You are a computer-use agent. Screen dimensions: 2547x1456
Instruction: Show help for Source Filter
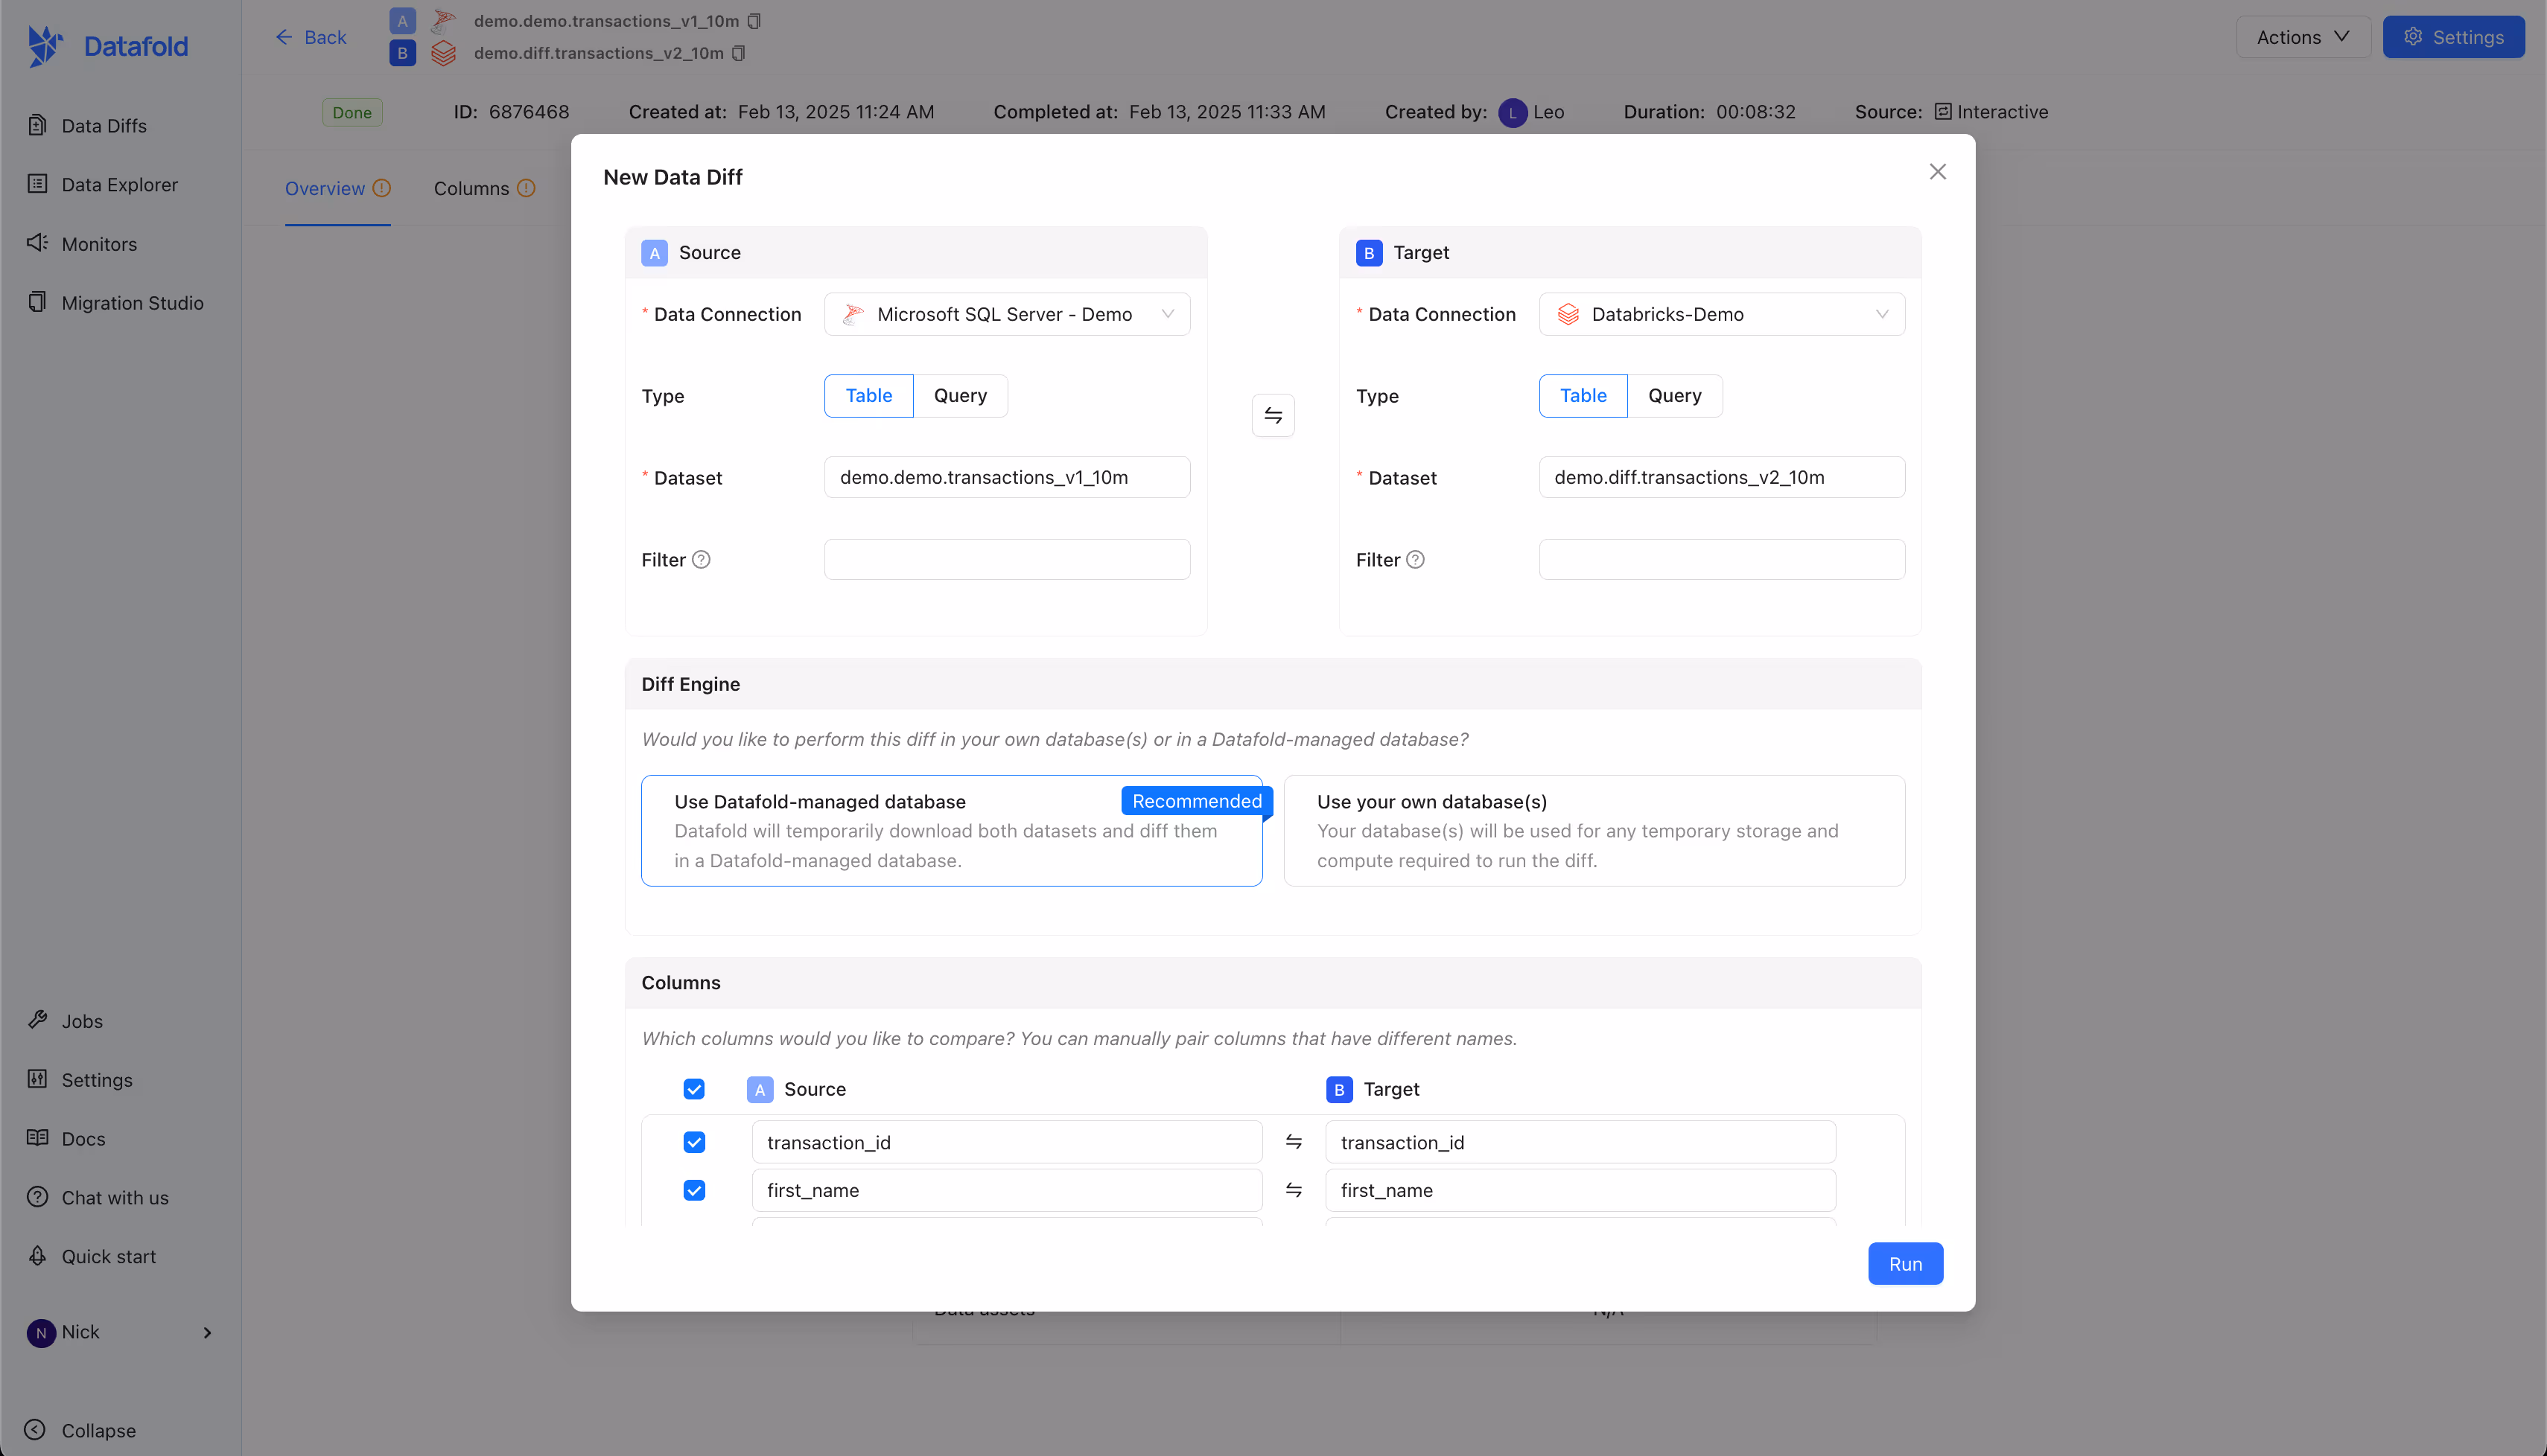(x=702, y=560)
